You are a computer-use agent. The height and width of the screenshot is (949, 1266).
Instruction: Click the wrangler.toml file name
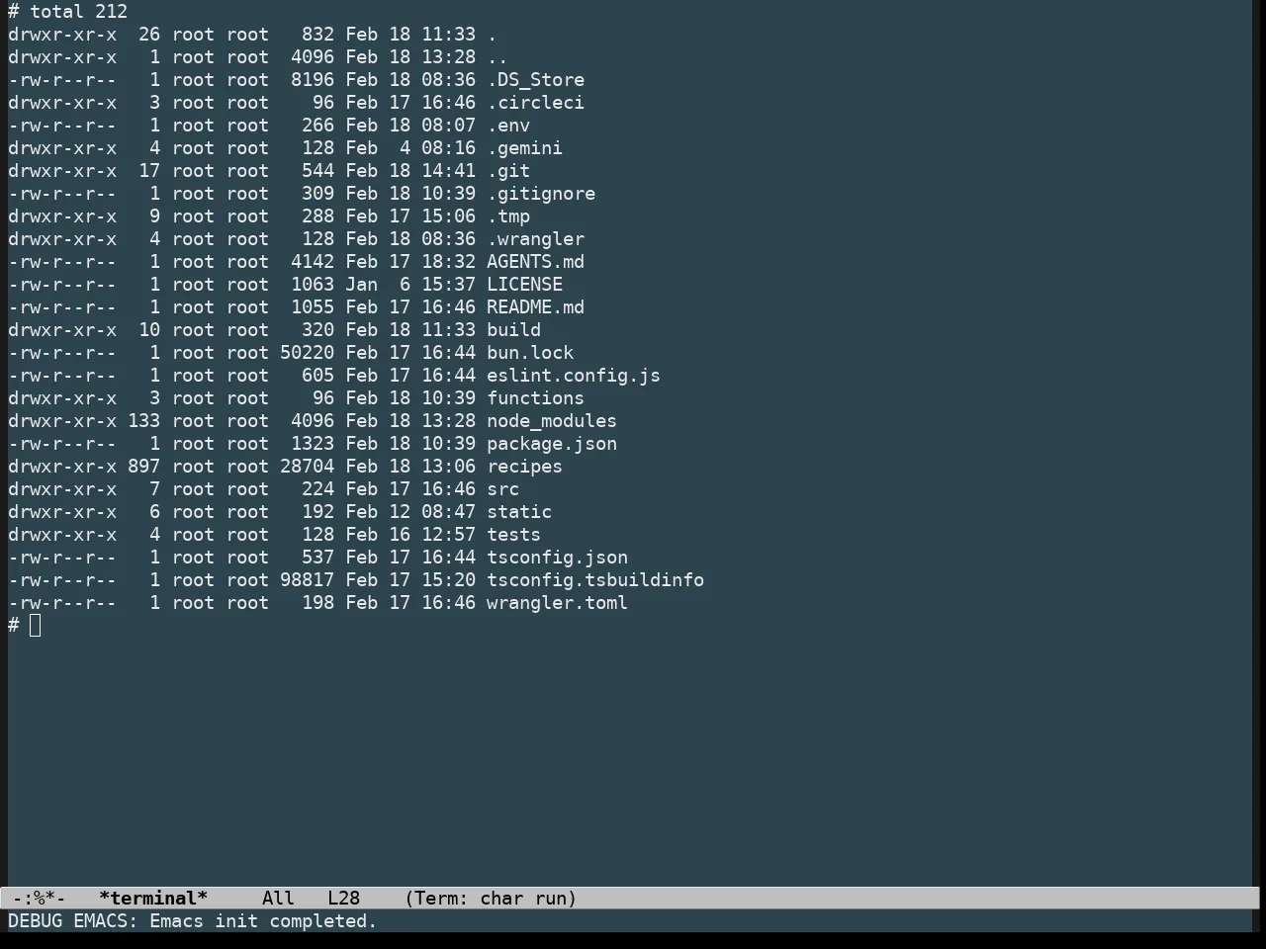coord(557,603)
